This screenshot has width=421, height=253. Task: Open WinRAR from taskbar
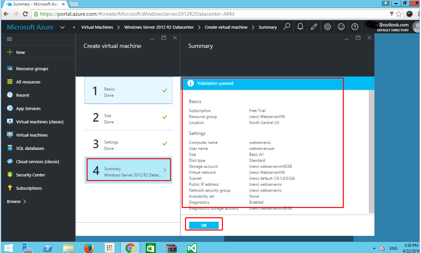(x=171, y=248)
